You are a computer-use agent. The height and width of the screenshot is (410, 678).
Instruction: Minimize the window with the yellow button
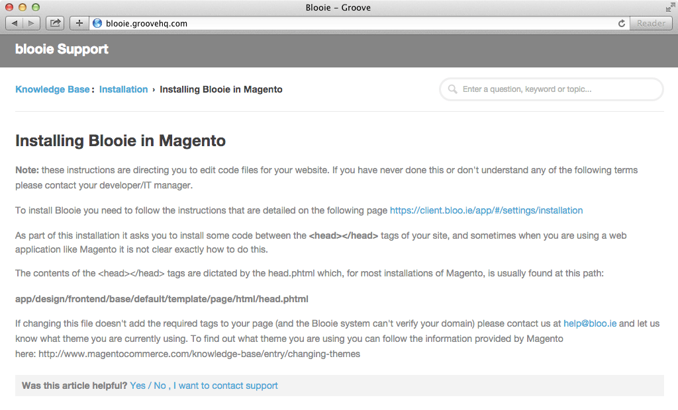[23, 7]
